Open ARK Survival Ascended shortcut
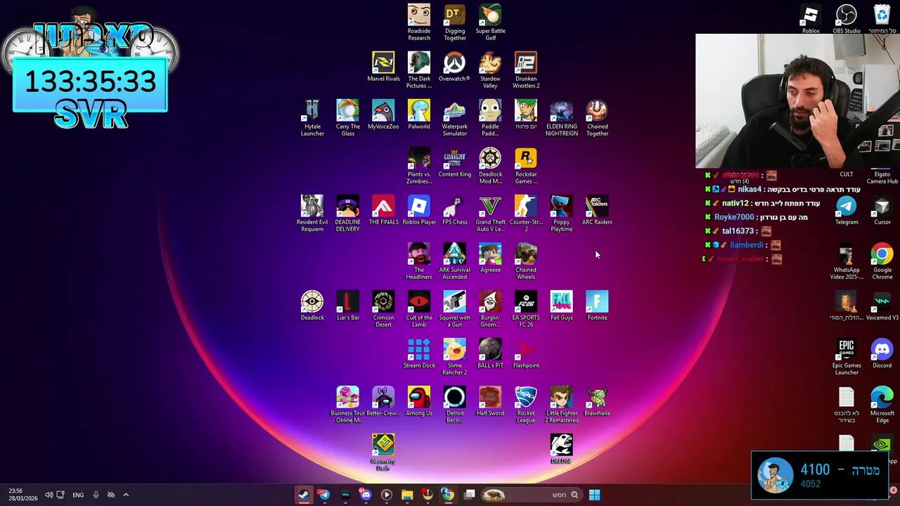900x506 pixels. click(x=454, y=261)
